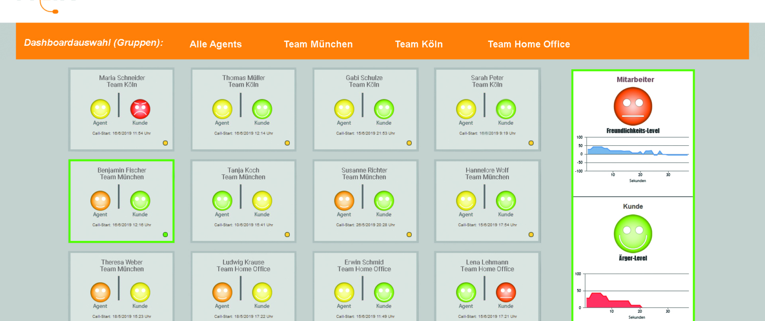Click Maria Schneider's red angry Kunde smiley
The width and height of the screenshot is (765, 321).
click(140, 109)
